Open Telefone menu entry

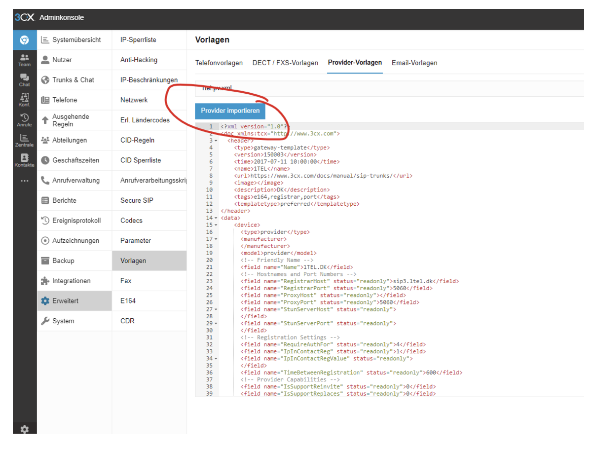click(74, 100)
